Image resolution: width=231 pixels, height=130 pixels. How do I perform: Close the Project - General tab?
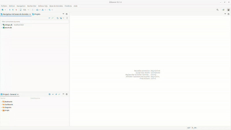click(x=18, y=94)
